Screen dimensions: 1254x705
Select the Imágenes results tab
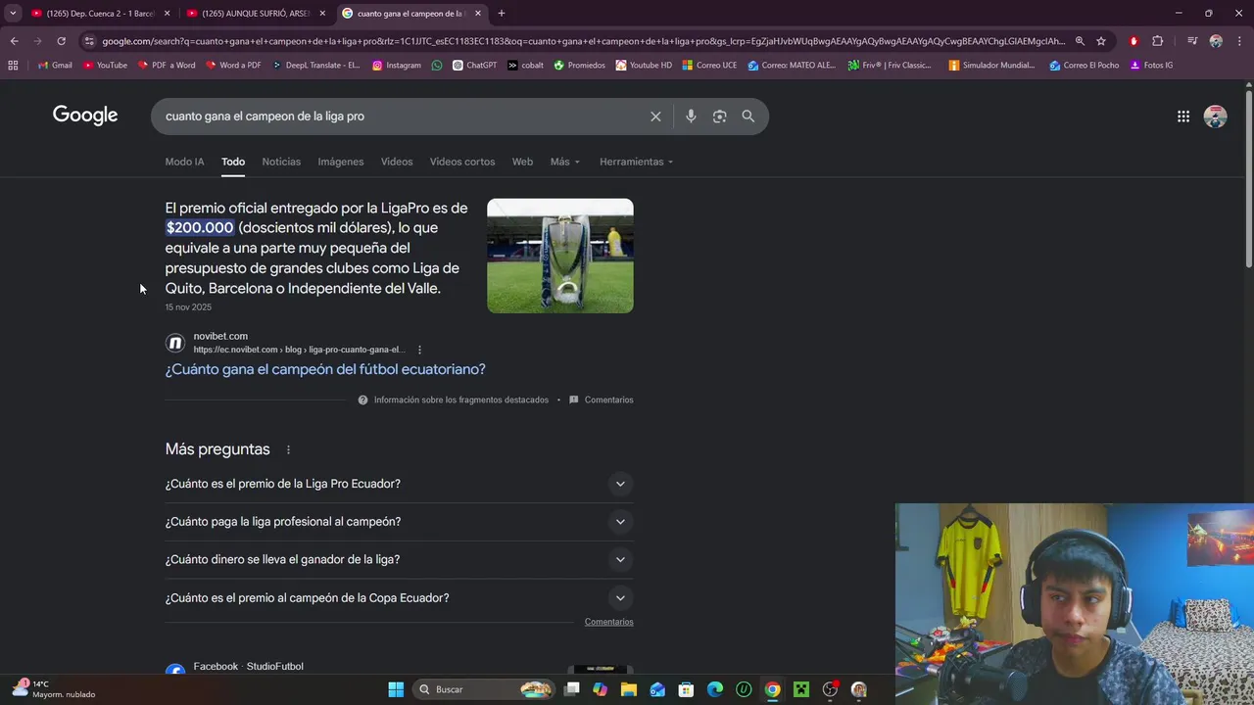pyautogui.click(x=341, y=162)
